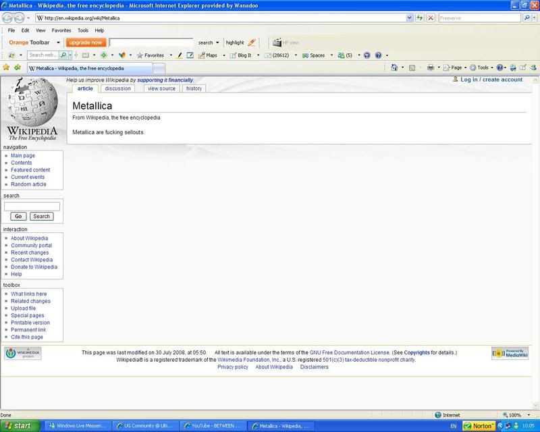Open the Home button dropdown arrow
Screen dimensions: 540x432
(x=402, y=67)
